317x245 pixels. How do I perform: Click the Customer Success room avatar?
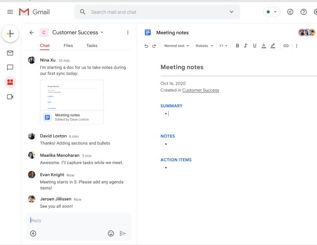44,33
